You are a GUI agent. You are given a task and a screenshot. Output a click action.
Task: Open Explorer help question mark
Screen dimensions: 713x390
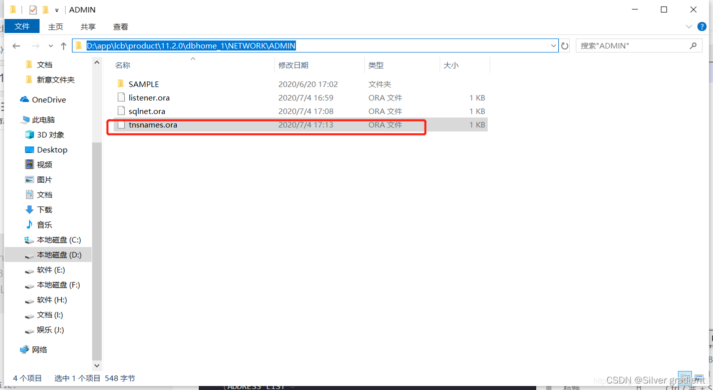tap(702, 26)
